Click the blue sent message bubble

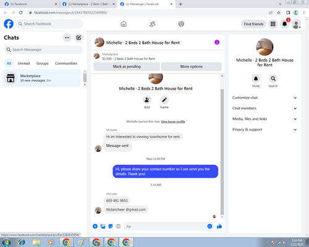166,171
